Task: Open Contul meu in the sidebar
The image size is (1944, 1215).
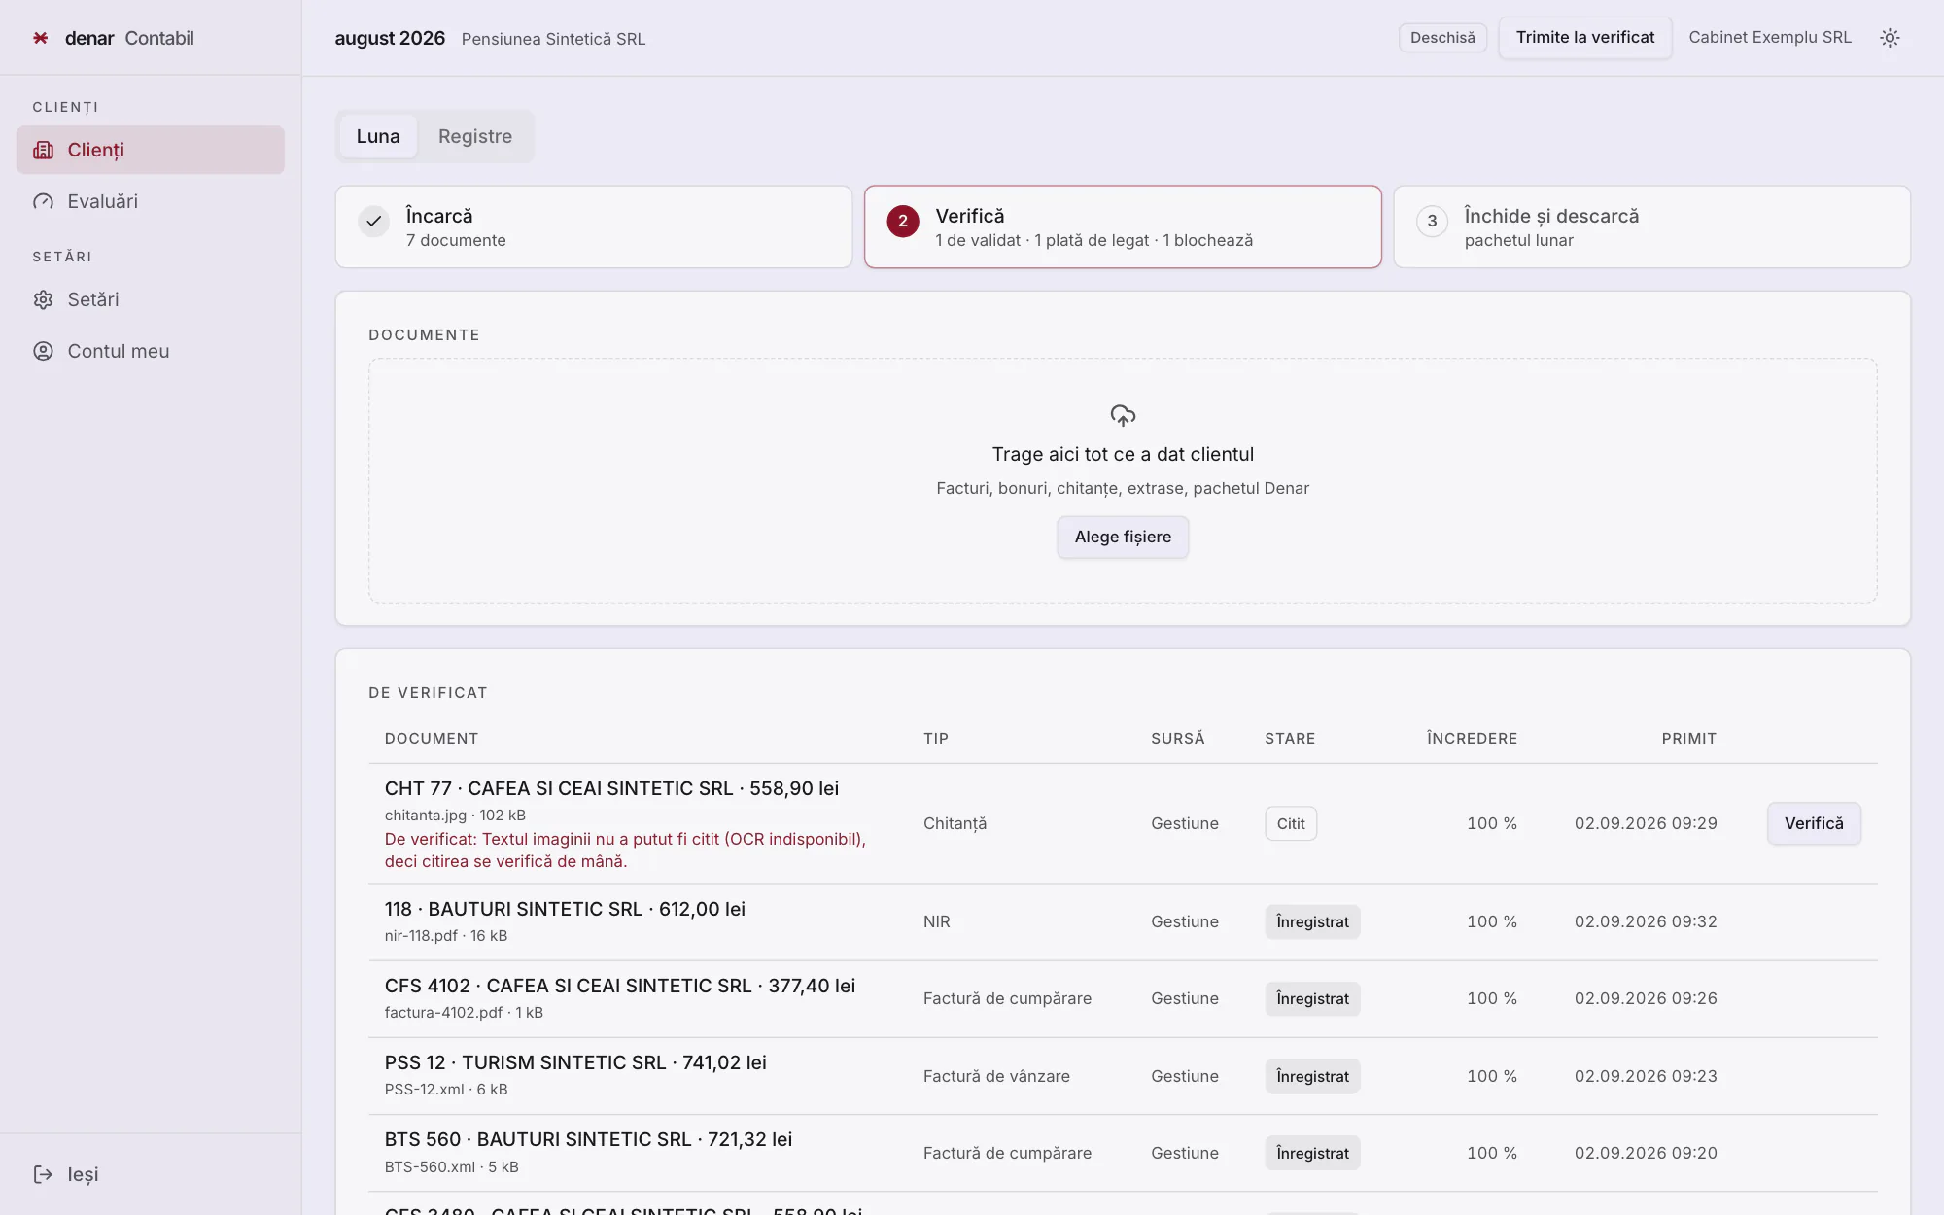Action: tap(151, 351)
